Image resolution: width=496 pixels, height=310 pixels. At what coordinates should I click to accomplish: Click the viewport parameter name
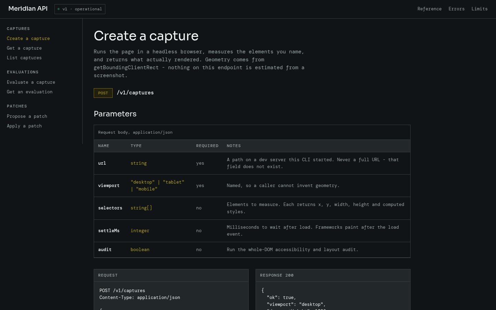click(x=109, y=186)
